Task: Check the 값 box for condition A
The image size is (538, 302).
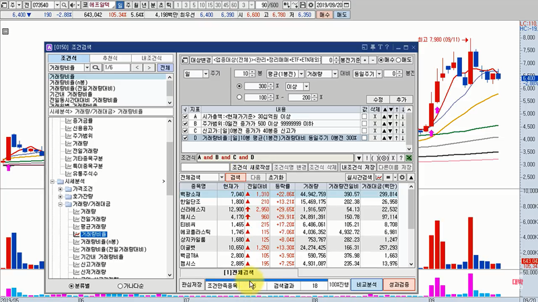Action: [x=364, y=116]
